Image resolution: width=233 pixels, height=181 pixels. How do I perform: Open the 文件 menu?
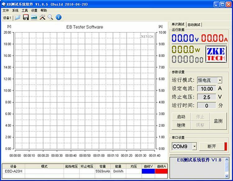(x=6, y=11)
